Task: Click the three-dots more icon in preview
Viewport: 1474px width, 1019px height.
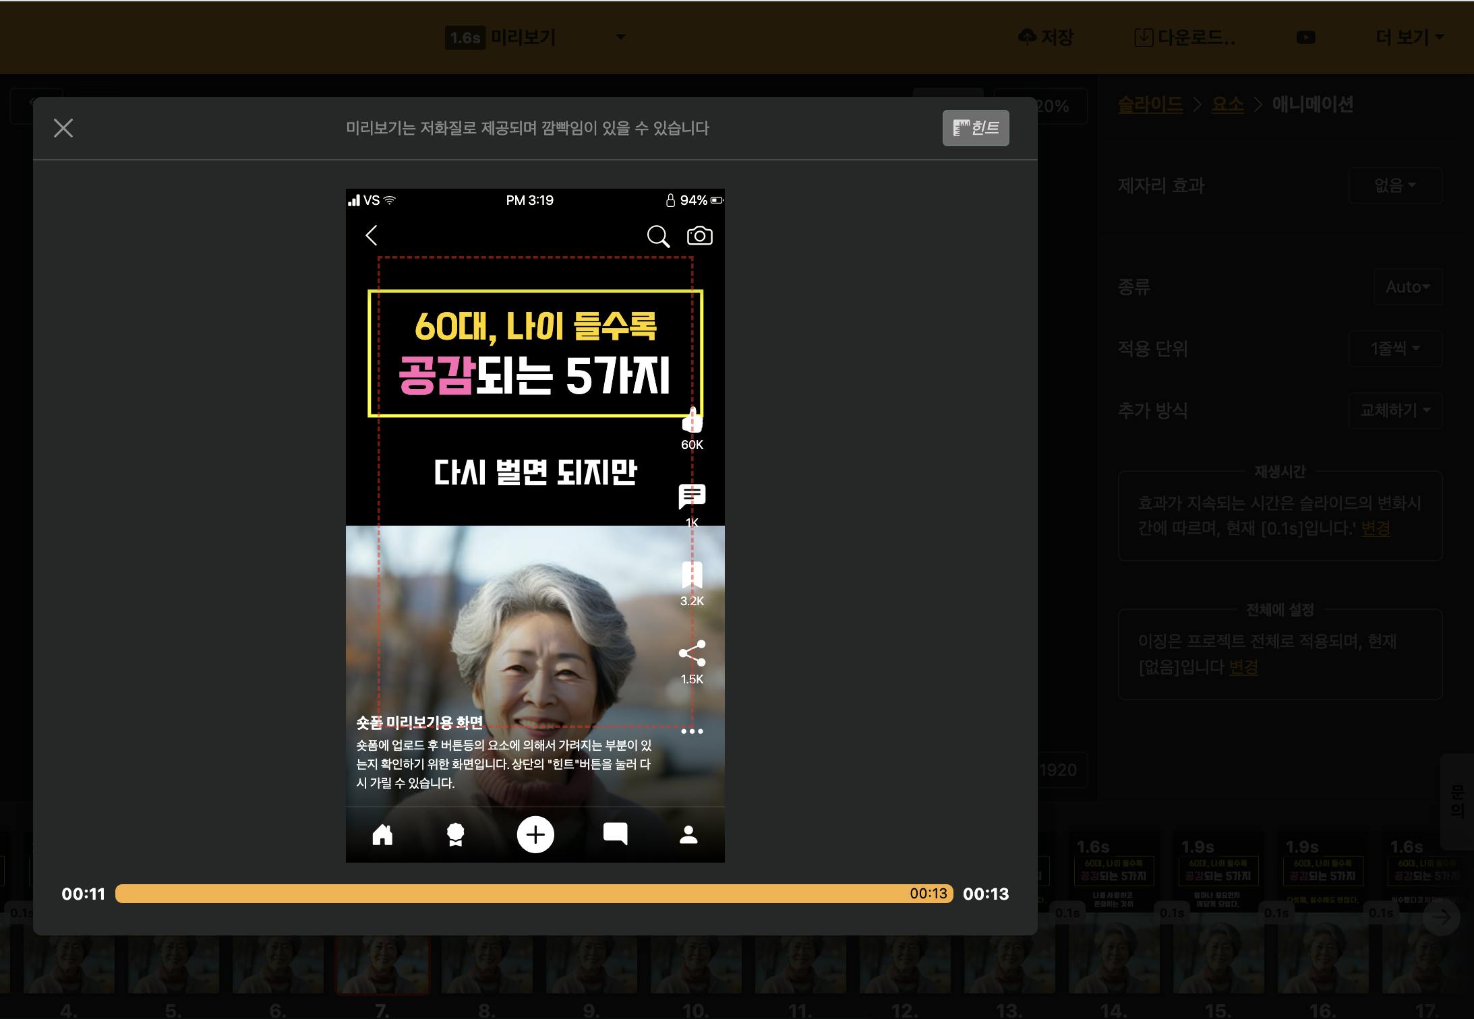Action: (692, 731)
